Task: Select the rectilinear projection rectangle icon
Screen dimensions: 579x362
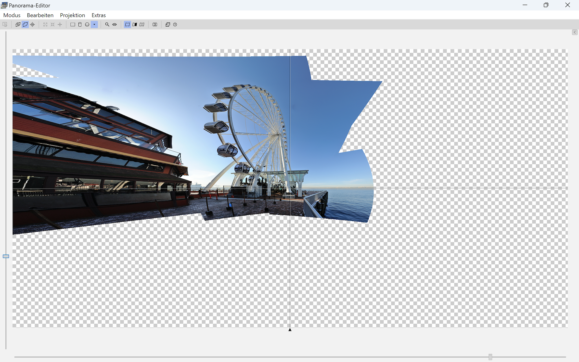Action: click(73, 25)
